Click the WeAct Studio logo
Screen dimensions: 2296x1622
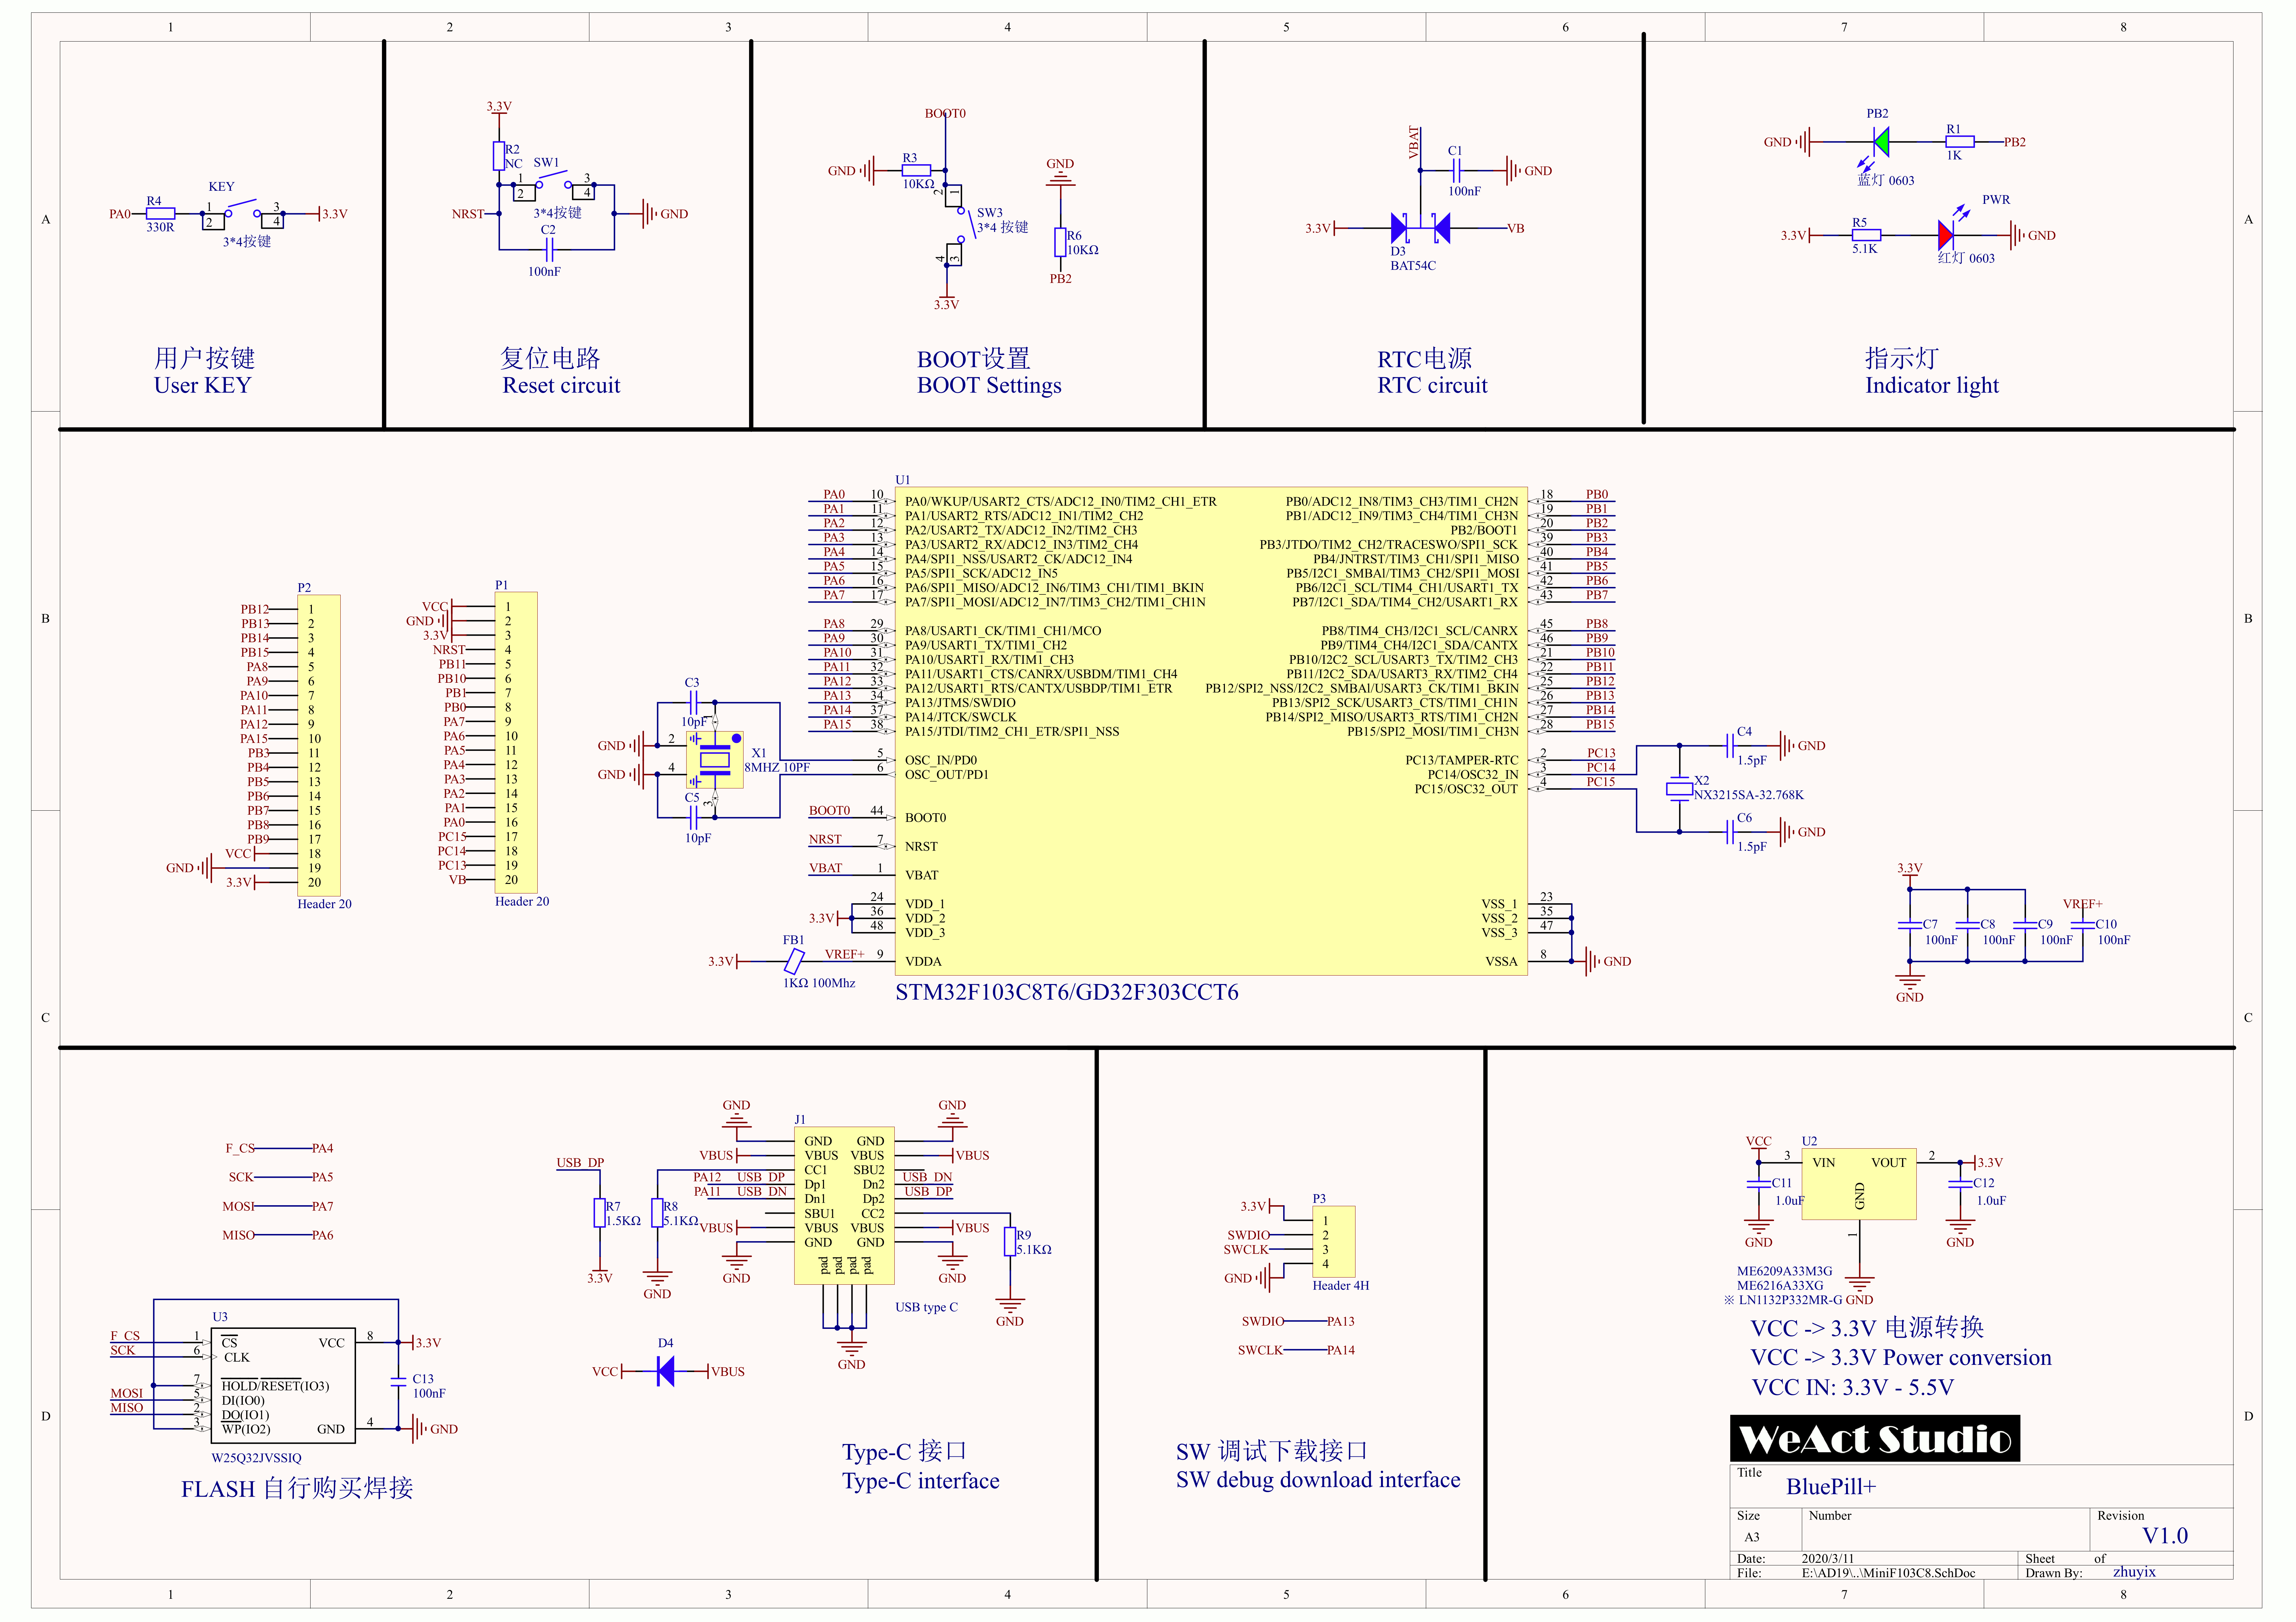pos(1875,1438)
